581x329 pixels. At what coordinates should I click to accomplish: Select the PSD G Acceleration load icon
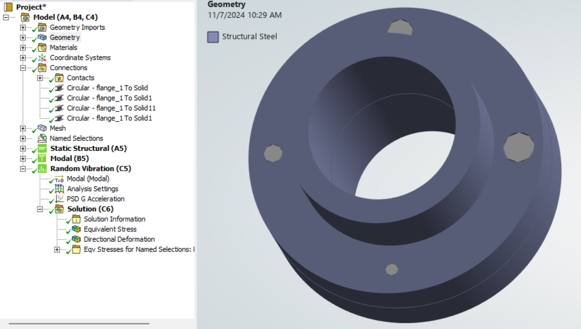coord(60,199)
